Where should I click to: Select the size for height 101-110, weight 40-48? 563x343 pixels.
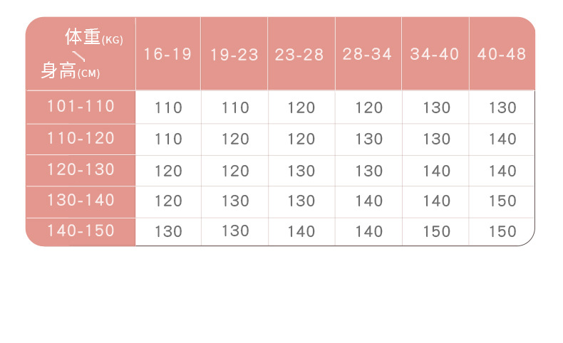(502, 108)
